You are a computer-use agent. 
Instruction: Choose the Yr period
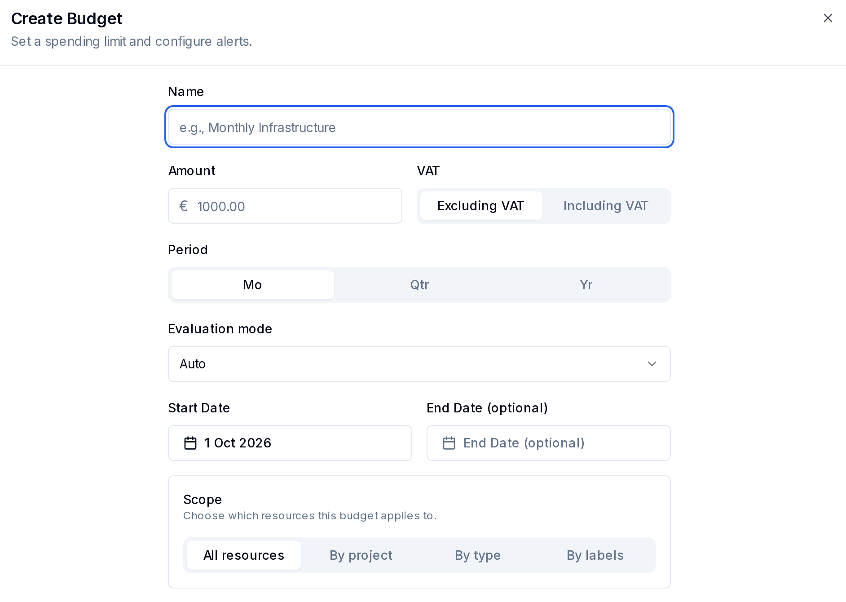[x=586, y=285]
